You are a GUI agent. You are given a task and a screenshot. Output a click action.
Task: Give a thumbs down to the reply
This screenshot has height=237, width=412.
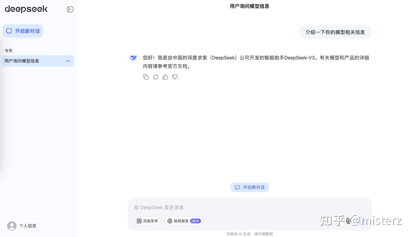point(175,77)
